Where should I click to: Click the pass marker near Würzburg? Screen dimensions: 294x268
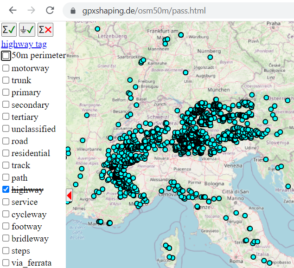pyautogui.click(x=181, y=35)
